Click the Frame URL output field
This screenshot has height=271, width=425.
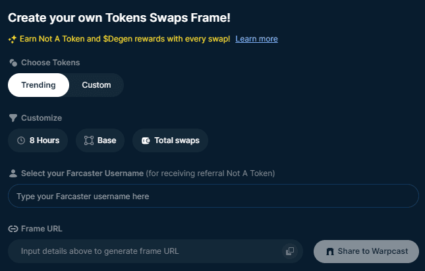click(156, 251)
